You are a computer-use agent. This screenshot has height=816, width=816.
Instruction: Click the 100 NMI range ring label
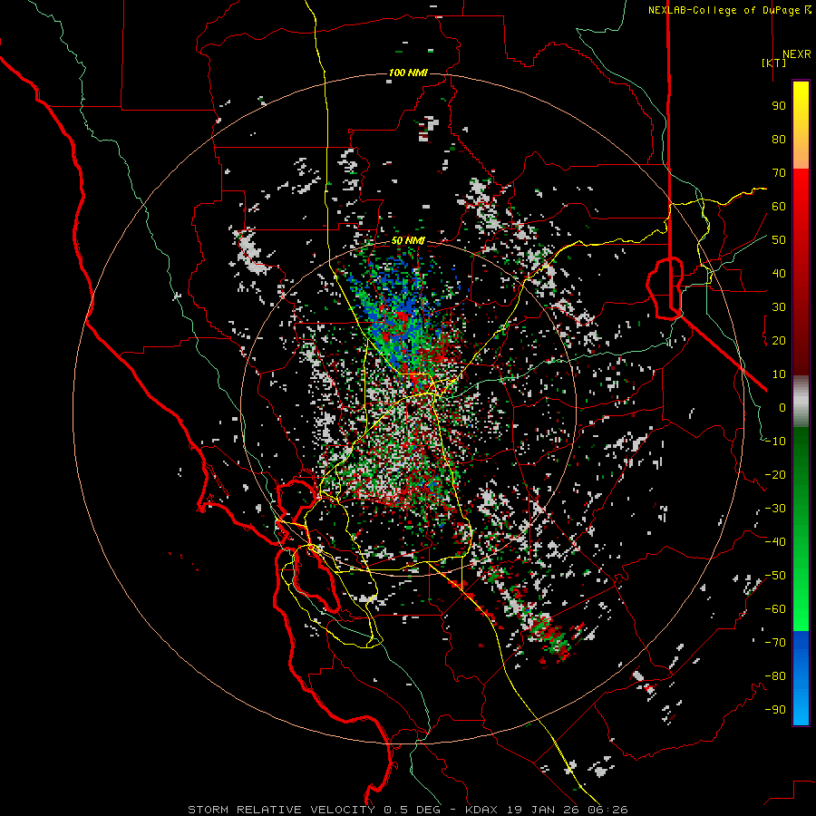(x=408, y=73)
